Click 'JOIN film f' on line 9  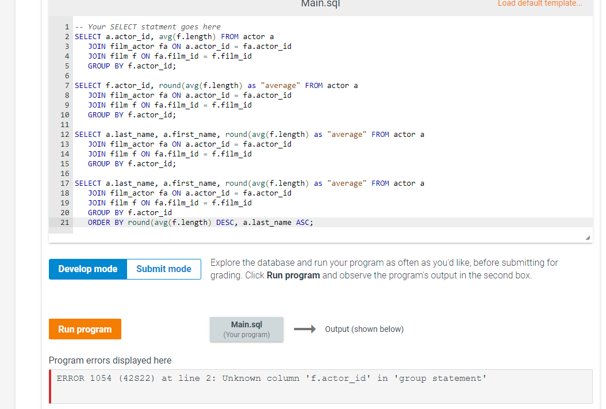pyautogui.click(x=112, y=105)
